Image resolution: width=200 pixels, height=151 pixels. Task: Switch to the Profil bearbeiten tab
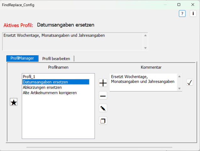tap(56, 59)
